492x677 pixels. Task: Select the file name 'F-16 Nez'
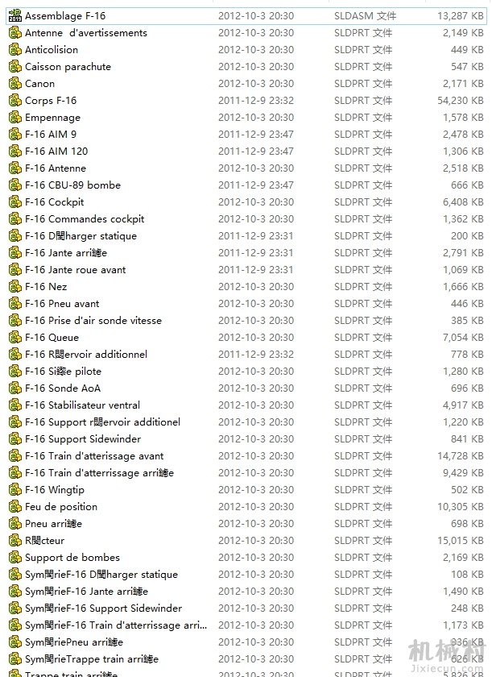(x=46, y=287)
